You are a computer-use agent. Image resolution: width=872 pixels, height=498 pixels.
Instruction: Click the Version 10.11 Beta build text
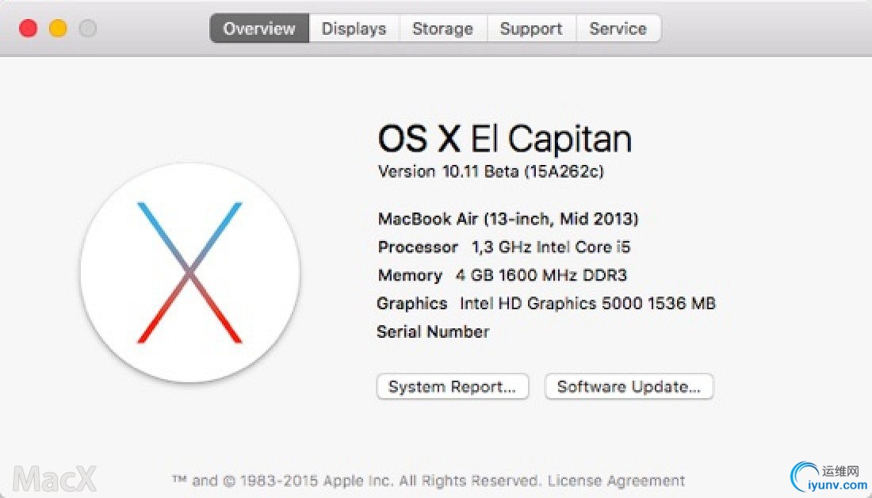pyautogui.click(x=491, y=171)
